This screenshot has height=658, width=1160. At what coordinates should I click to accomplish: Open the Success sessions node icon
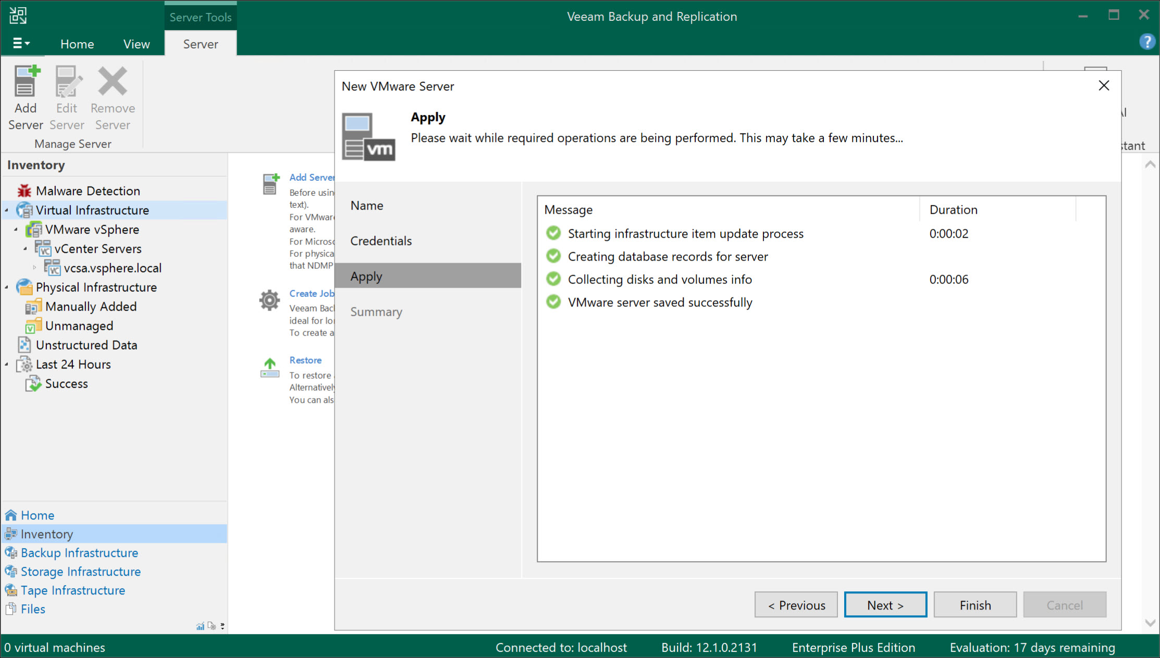(x=33, y=384)
